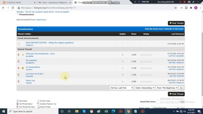Viewport: 203px width, 114px height.
Task: Open the 'Sort by: Last Post' dropdown
Action: pos(122,88)
